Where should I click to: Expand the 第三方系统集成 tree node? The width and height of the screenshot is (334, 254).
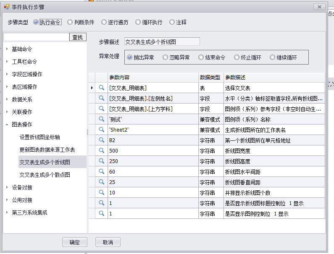7,213
